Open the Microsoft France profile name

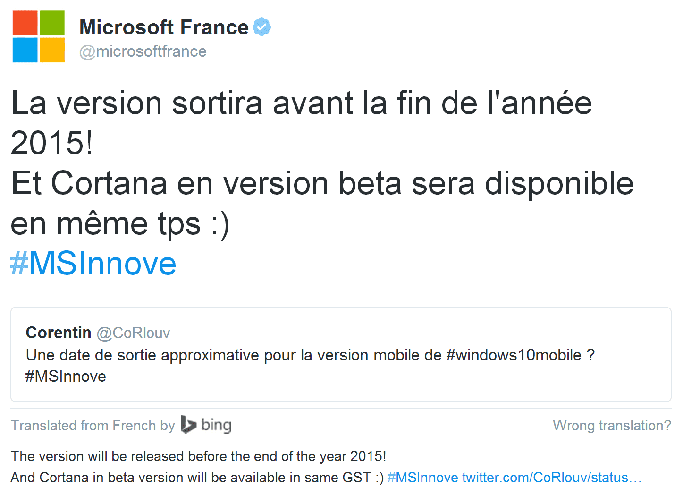point(164,27)
